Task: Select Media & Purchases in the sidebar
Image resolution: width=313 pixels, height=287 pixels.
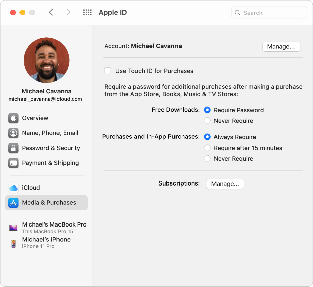Action: click(x=49, y=203)
